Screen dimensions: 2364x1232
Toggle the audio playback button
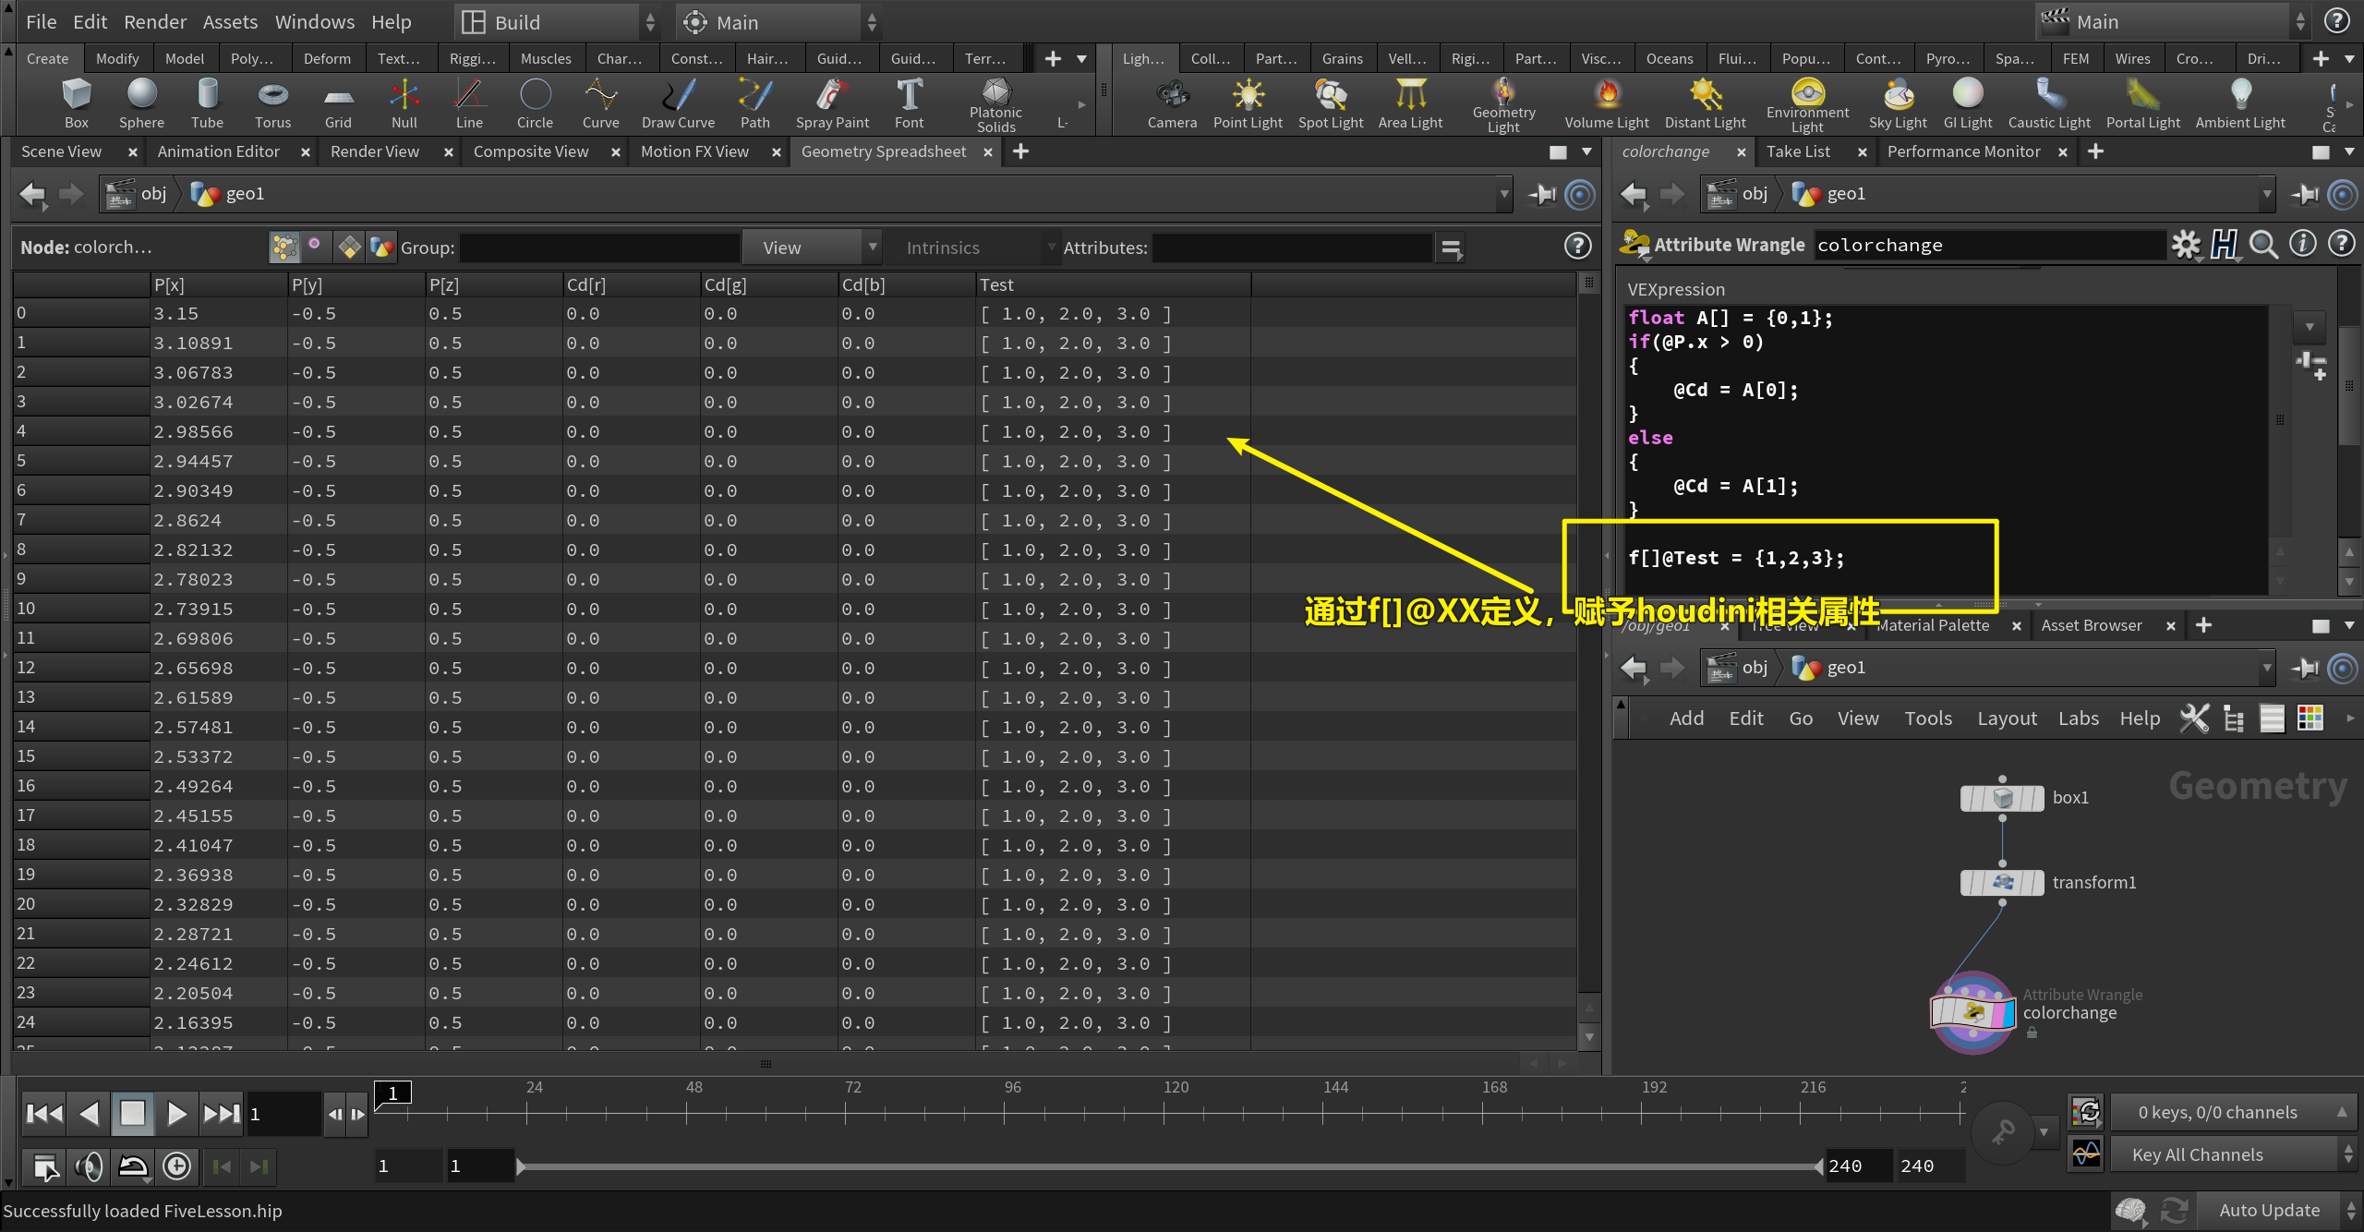tap(89, 1166)
